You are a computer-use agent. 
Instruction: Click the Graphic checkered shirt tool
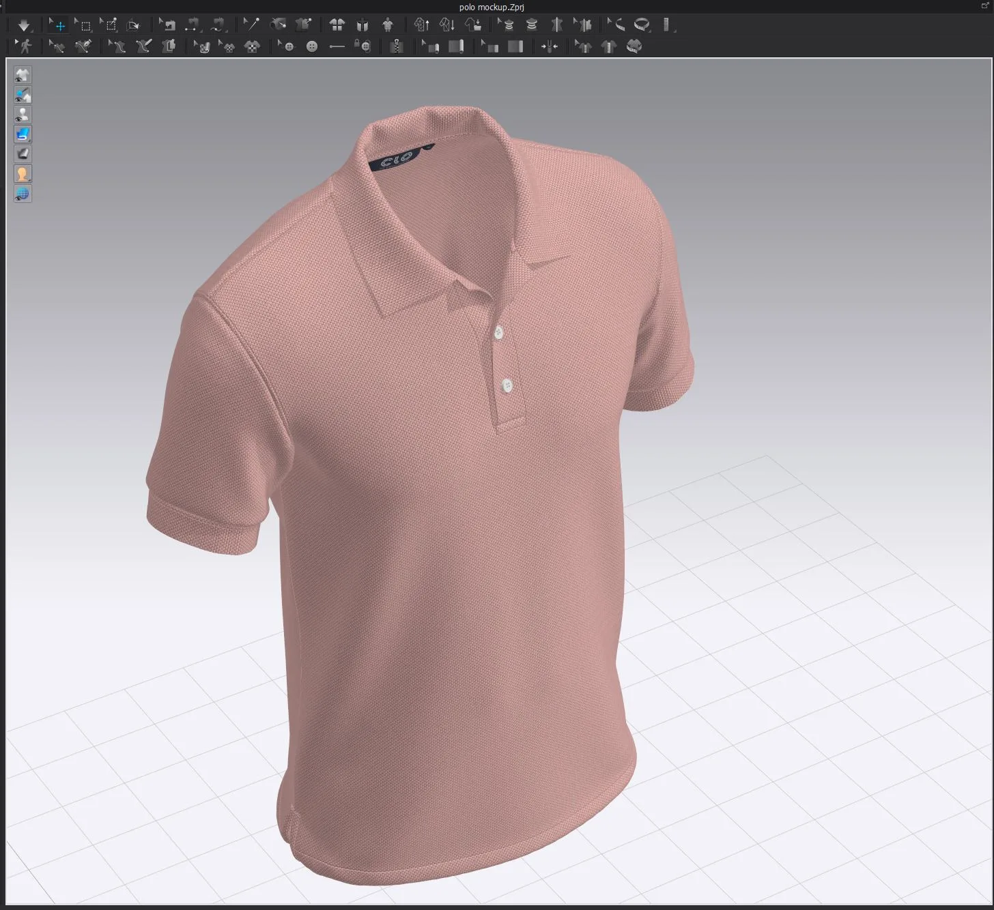coord(253,46)
